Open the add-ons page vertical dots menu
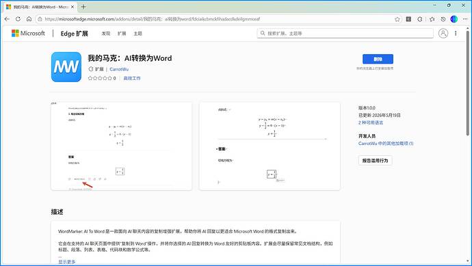The height and width of the screenshot is (266, 472). (x=456, y=33)
